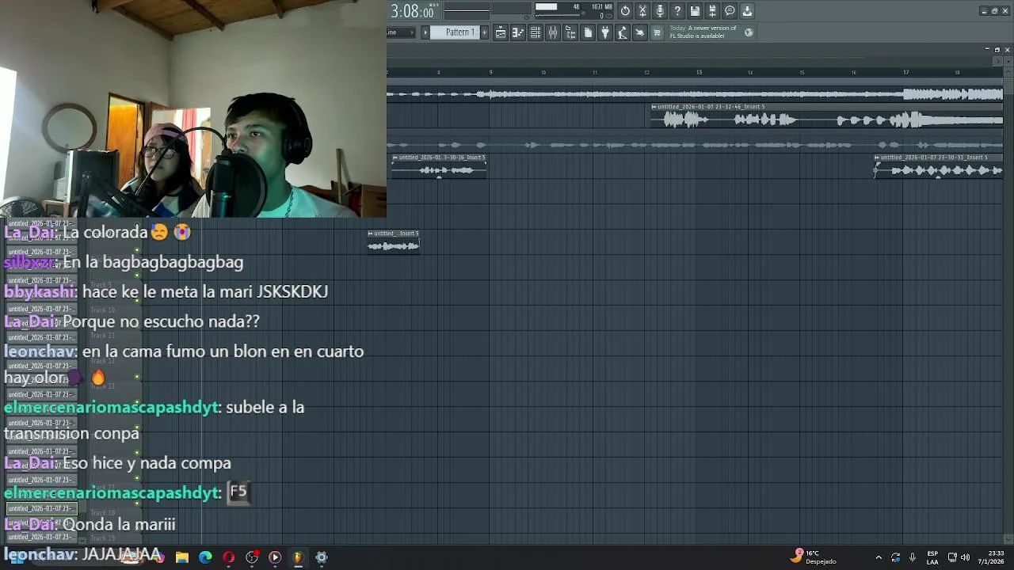
Task: Show the Channel rack icon
Action: (536, 32)
